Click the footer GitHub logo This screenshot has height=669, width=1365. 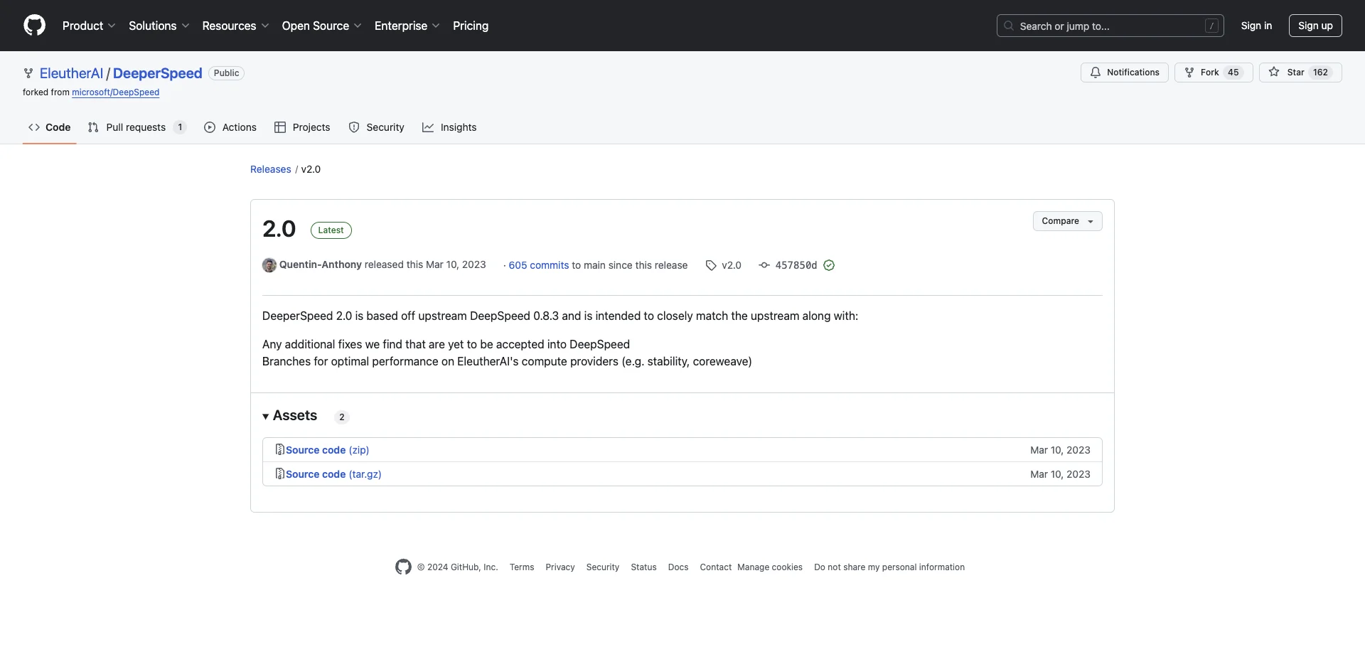[403, 567]
